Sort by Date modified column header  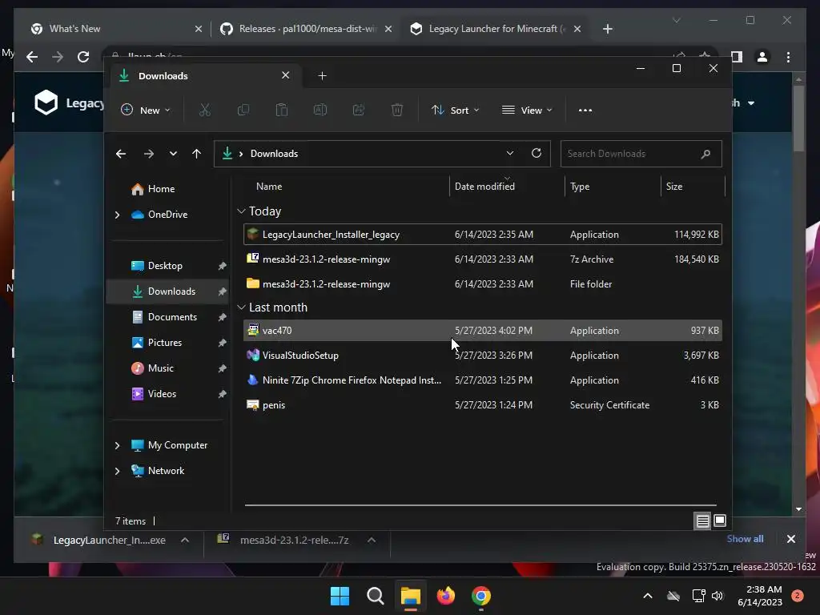[x=507, y=187]
